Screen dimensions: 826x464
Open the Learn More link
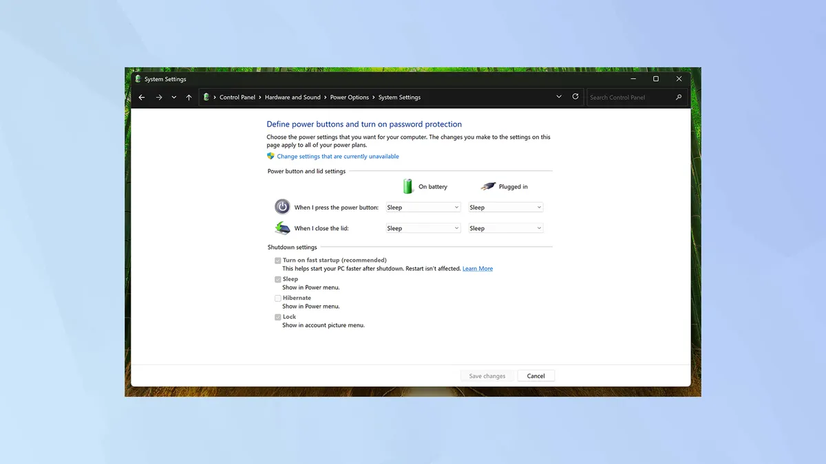click(x=478, y=268)
